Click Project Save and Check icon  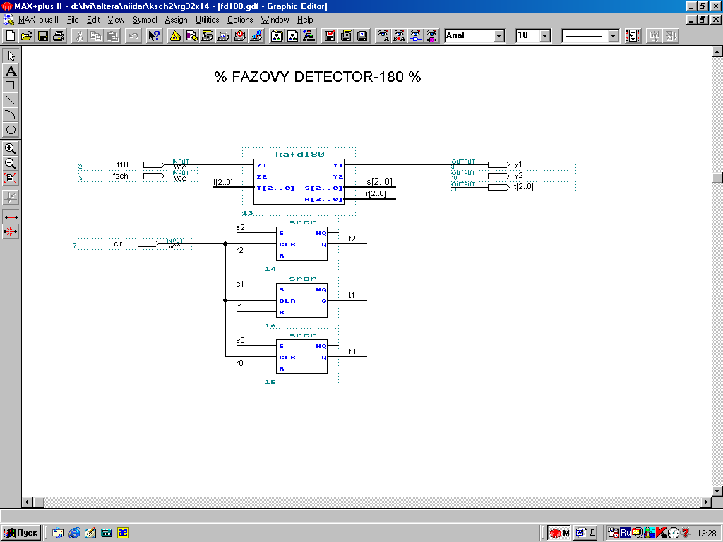(x=330, y=35)
